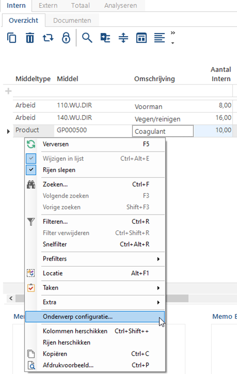Select Onderwerp configuratie menu entry

(95, 317)
